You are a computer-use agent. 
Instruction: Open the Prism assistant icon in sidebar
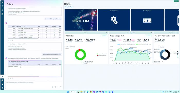[x=2, y=77]
